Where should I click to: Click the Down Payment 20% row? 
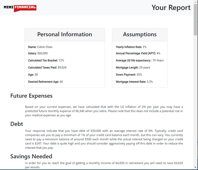coord(129,74)
